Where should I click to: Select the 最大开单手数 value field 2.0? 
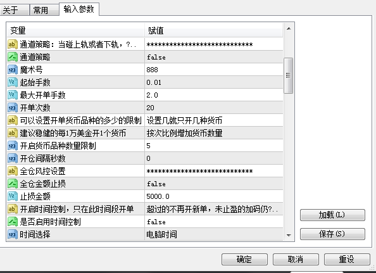[x=214, y=95]
